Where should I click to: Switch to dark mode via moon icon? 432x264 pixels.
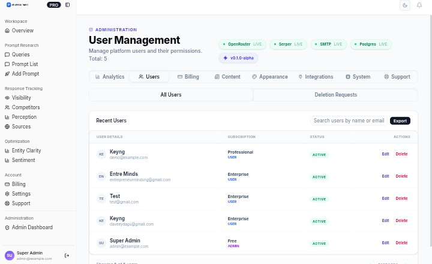click(405, 5)
